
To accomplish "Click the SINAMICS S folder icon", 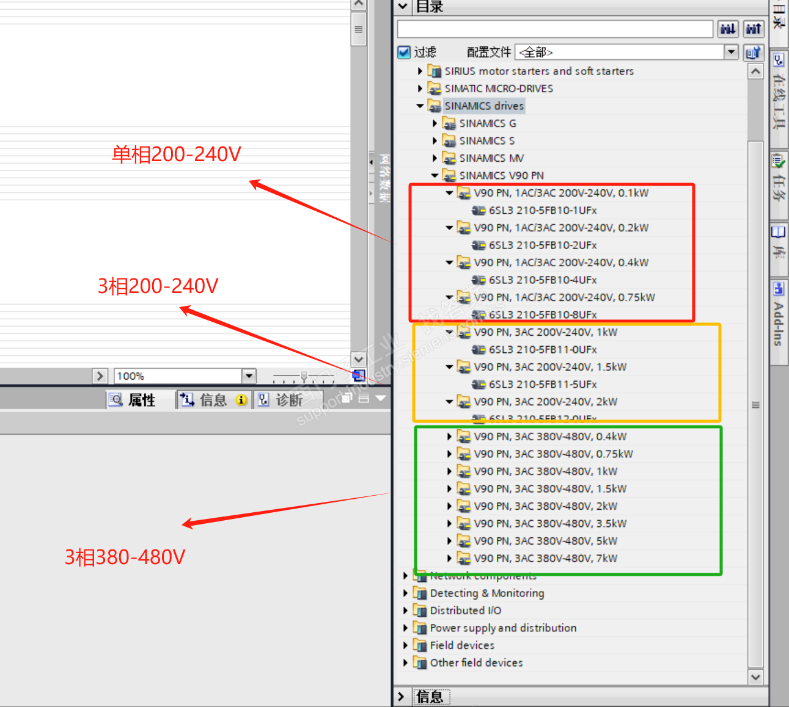I will 449,140.
